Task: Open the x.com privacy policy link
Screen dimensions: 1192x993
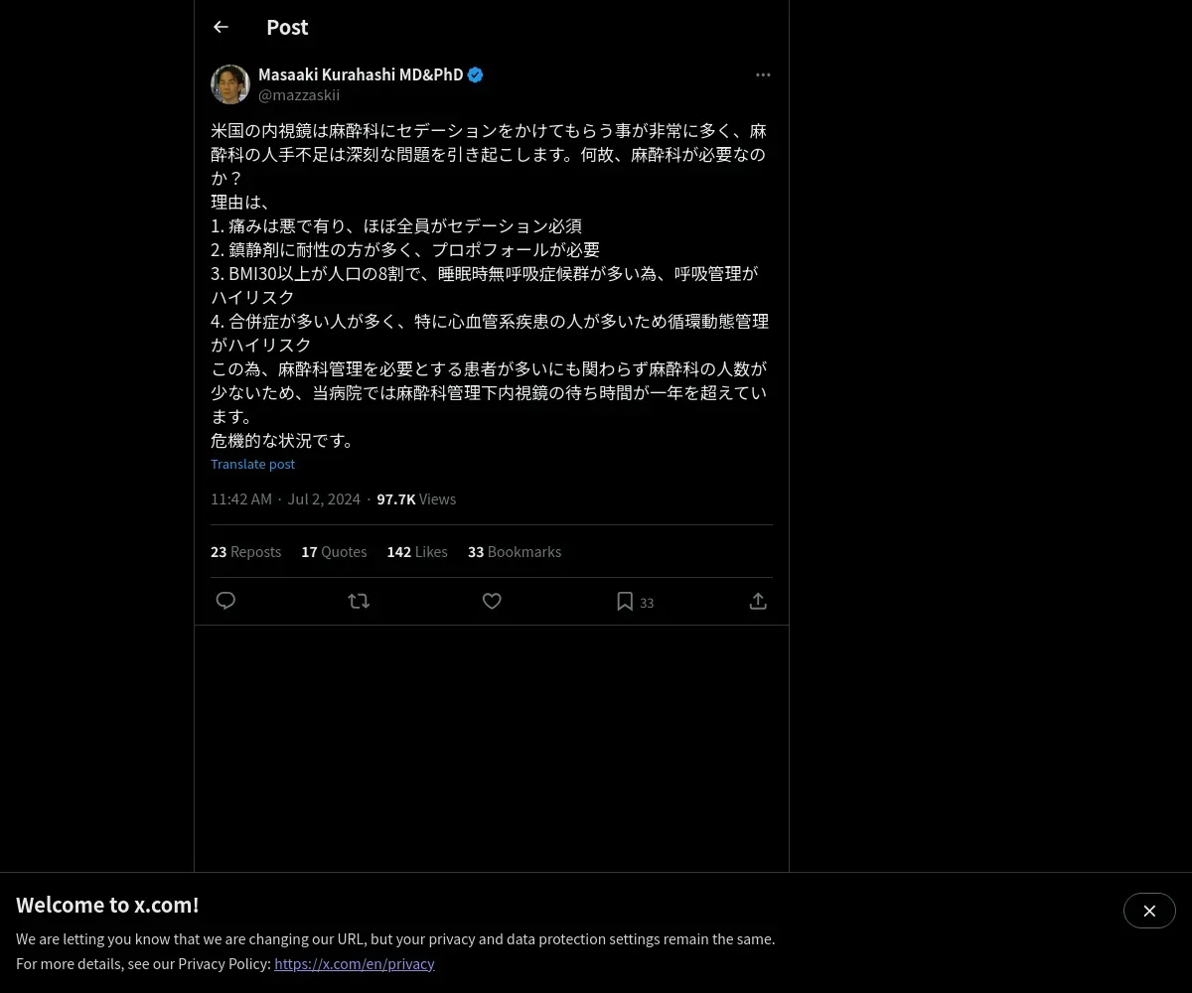Action: click(355, 963)
